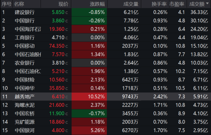The width and height of the screenshot is (211, 135).
Task: Click change cell 5.26%
Action: pos(89,130)
